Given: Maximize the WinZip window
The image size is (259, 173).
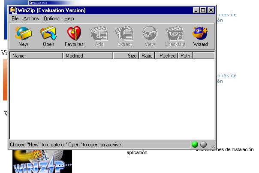Looking at the screenshot, I should click(203, 10).
